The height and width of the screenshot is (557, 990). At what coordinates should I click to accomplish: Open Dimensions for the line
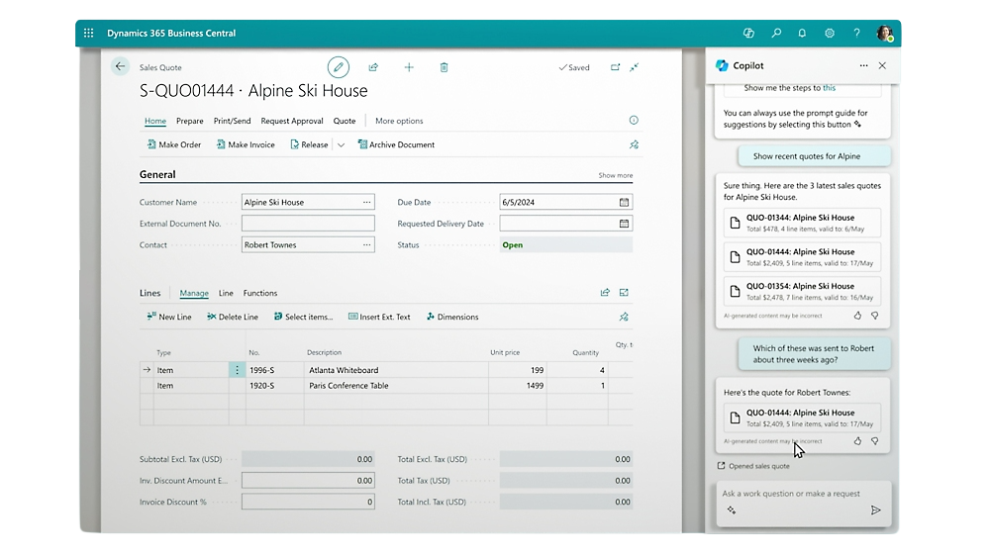tap(452, 317)
